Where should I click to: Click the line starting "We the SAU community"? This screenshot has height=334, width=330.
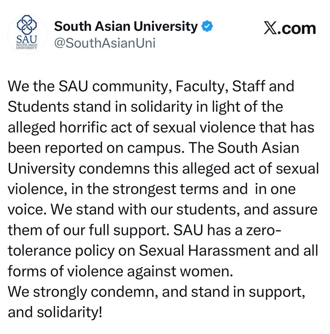pyautogui.click(x=151, y=86)
